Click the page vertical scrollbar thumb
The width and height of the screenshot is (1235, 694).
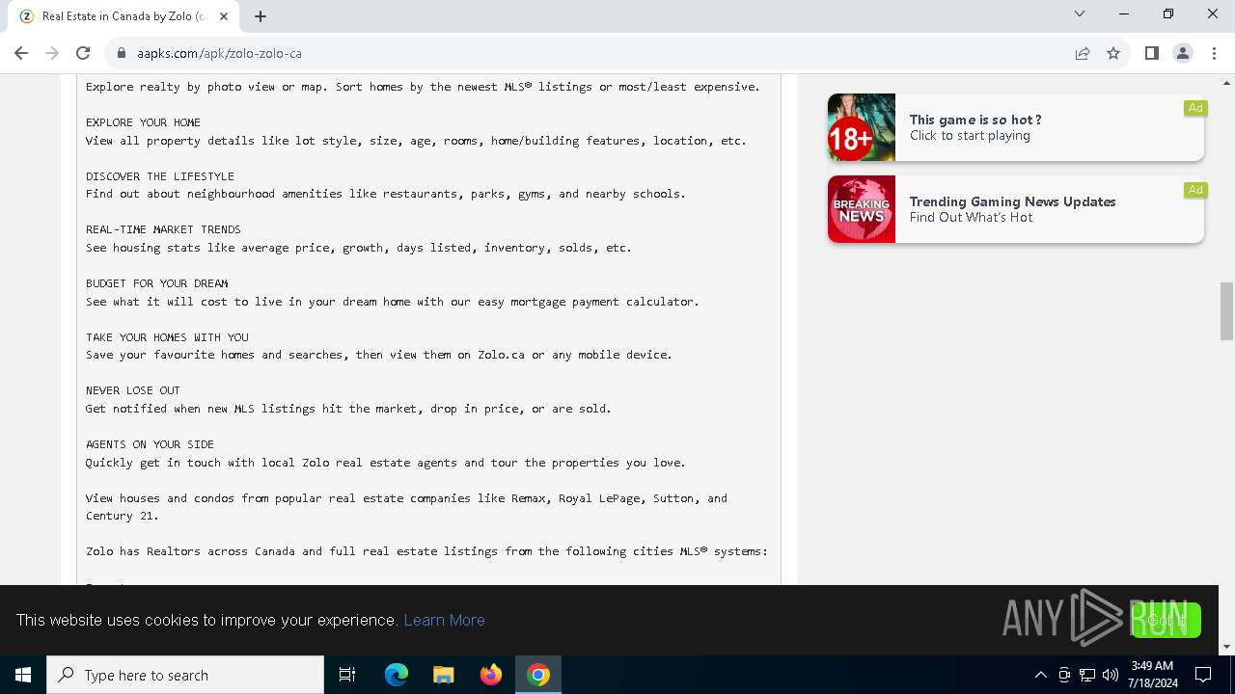point(1227,311)
